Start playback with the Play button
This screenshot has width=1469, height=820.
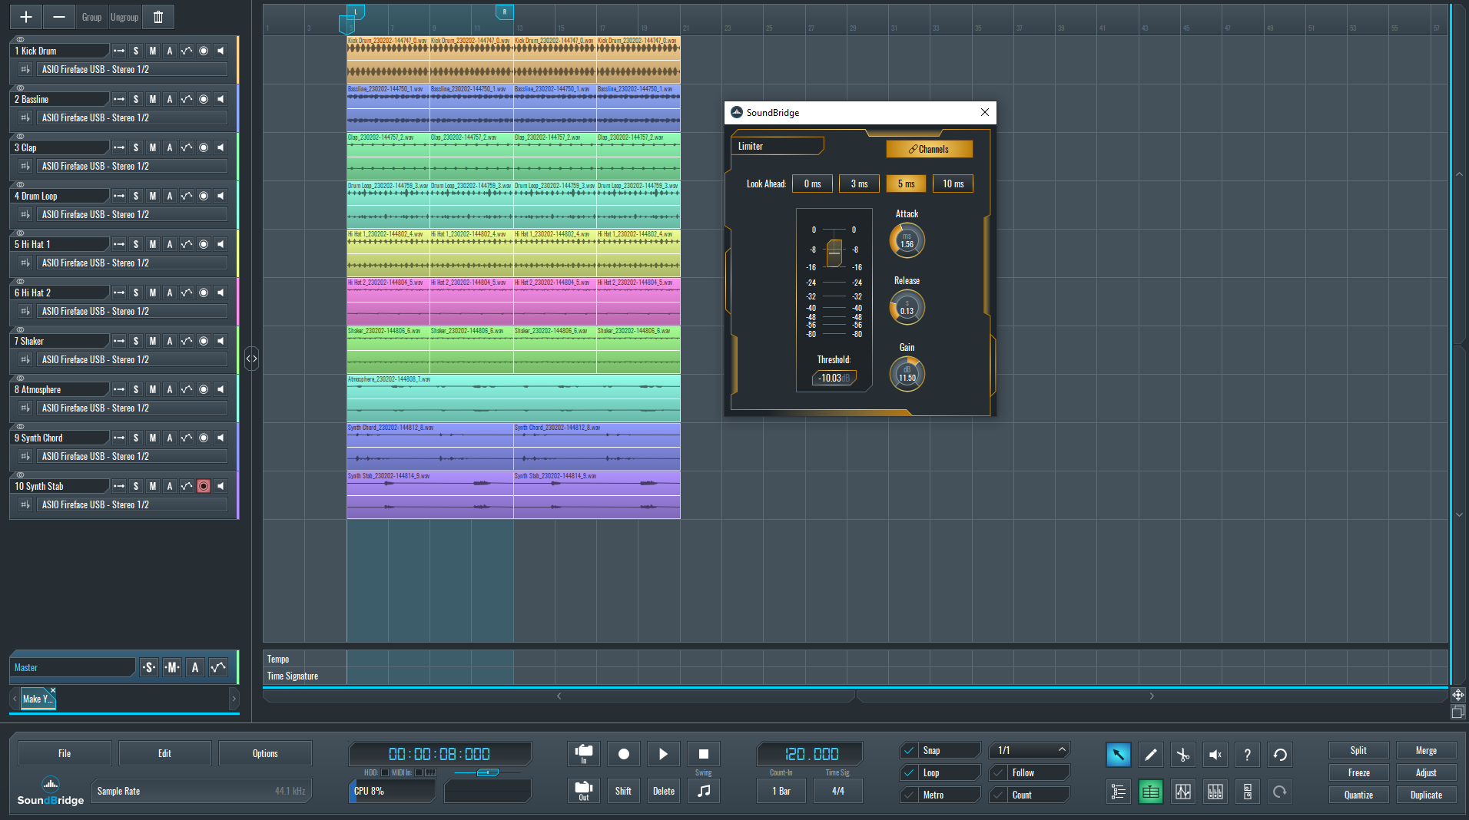coord(663,754)
